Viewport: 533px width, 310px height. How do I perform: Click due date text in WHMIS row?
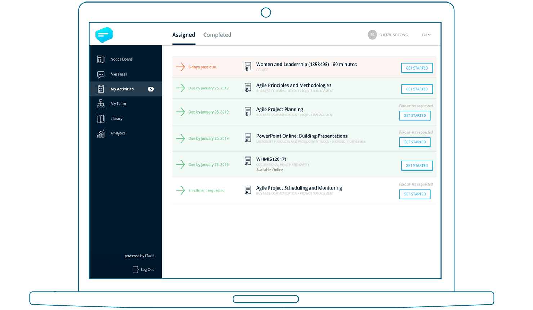point(209,165)
